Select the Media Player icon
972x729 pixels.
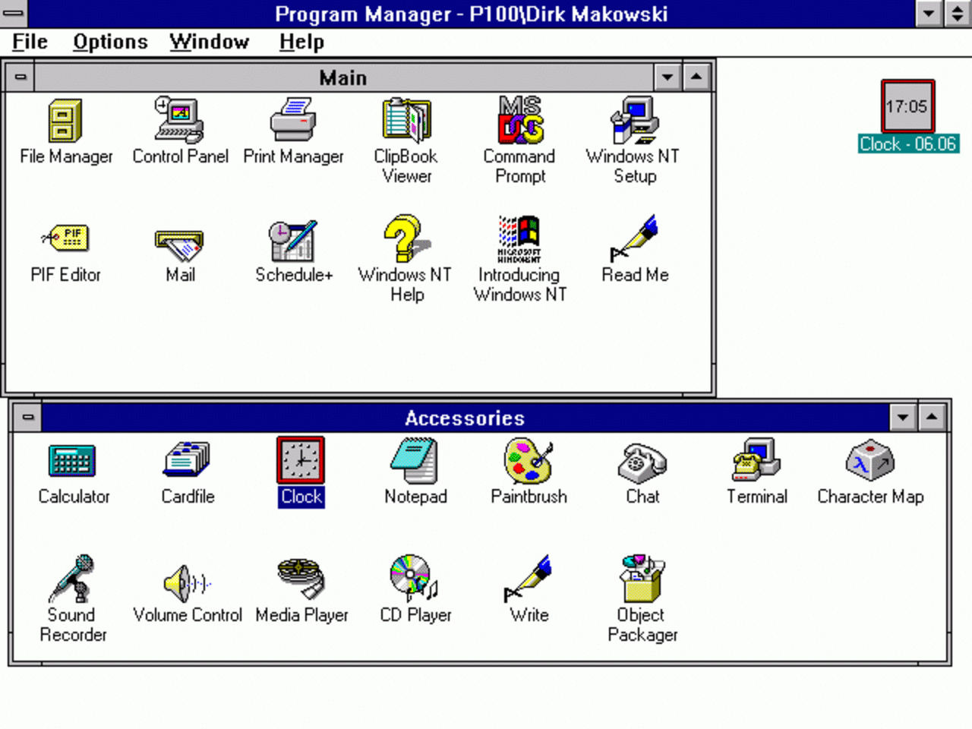(301, 579)
